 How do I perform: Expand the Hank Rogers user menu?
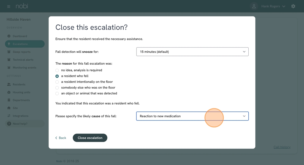273,6
